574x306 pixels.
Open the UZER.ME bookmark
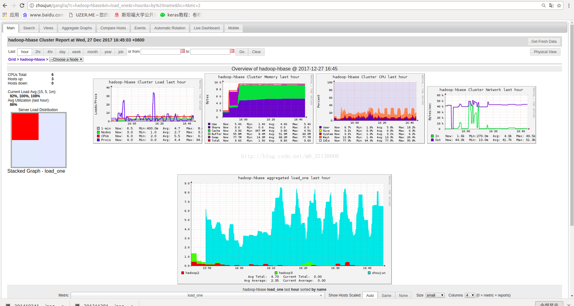tap(89, 15)
